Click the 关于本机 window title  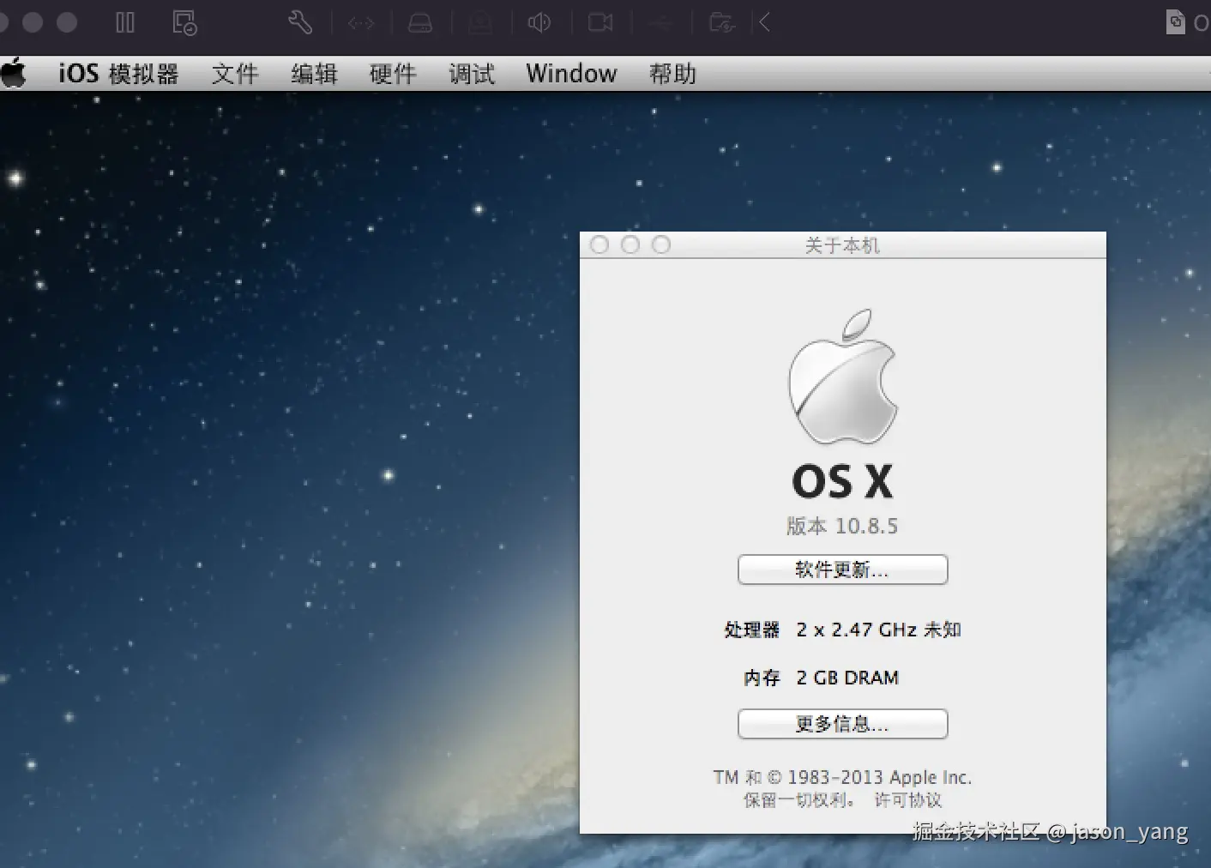click(842, 246)
